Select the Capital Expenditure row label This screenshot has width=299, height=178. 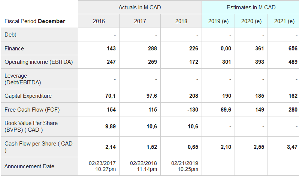28,96
